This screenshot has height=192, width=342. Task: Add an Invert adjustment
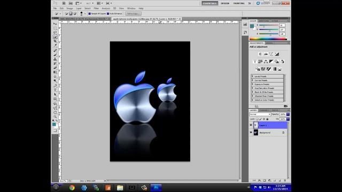pos(258,69)
